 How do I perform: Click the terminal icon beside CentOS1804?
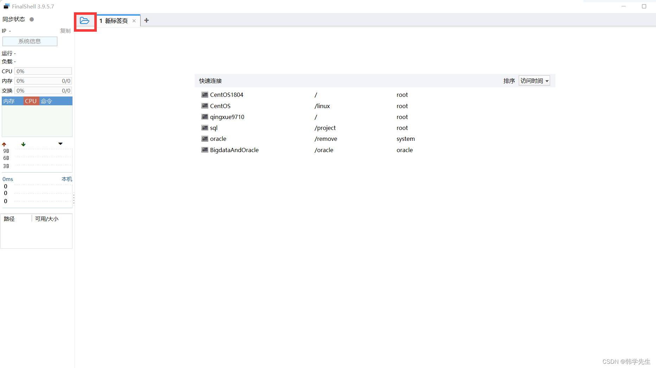point(204,94)
